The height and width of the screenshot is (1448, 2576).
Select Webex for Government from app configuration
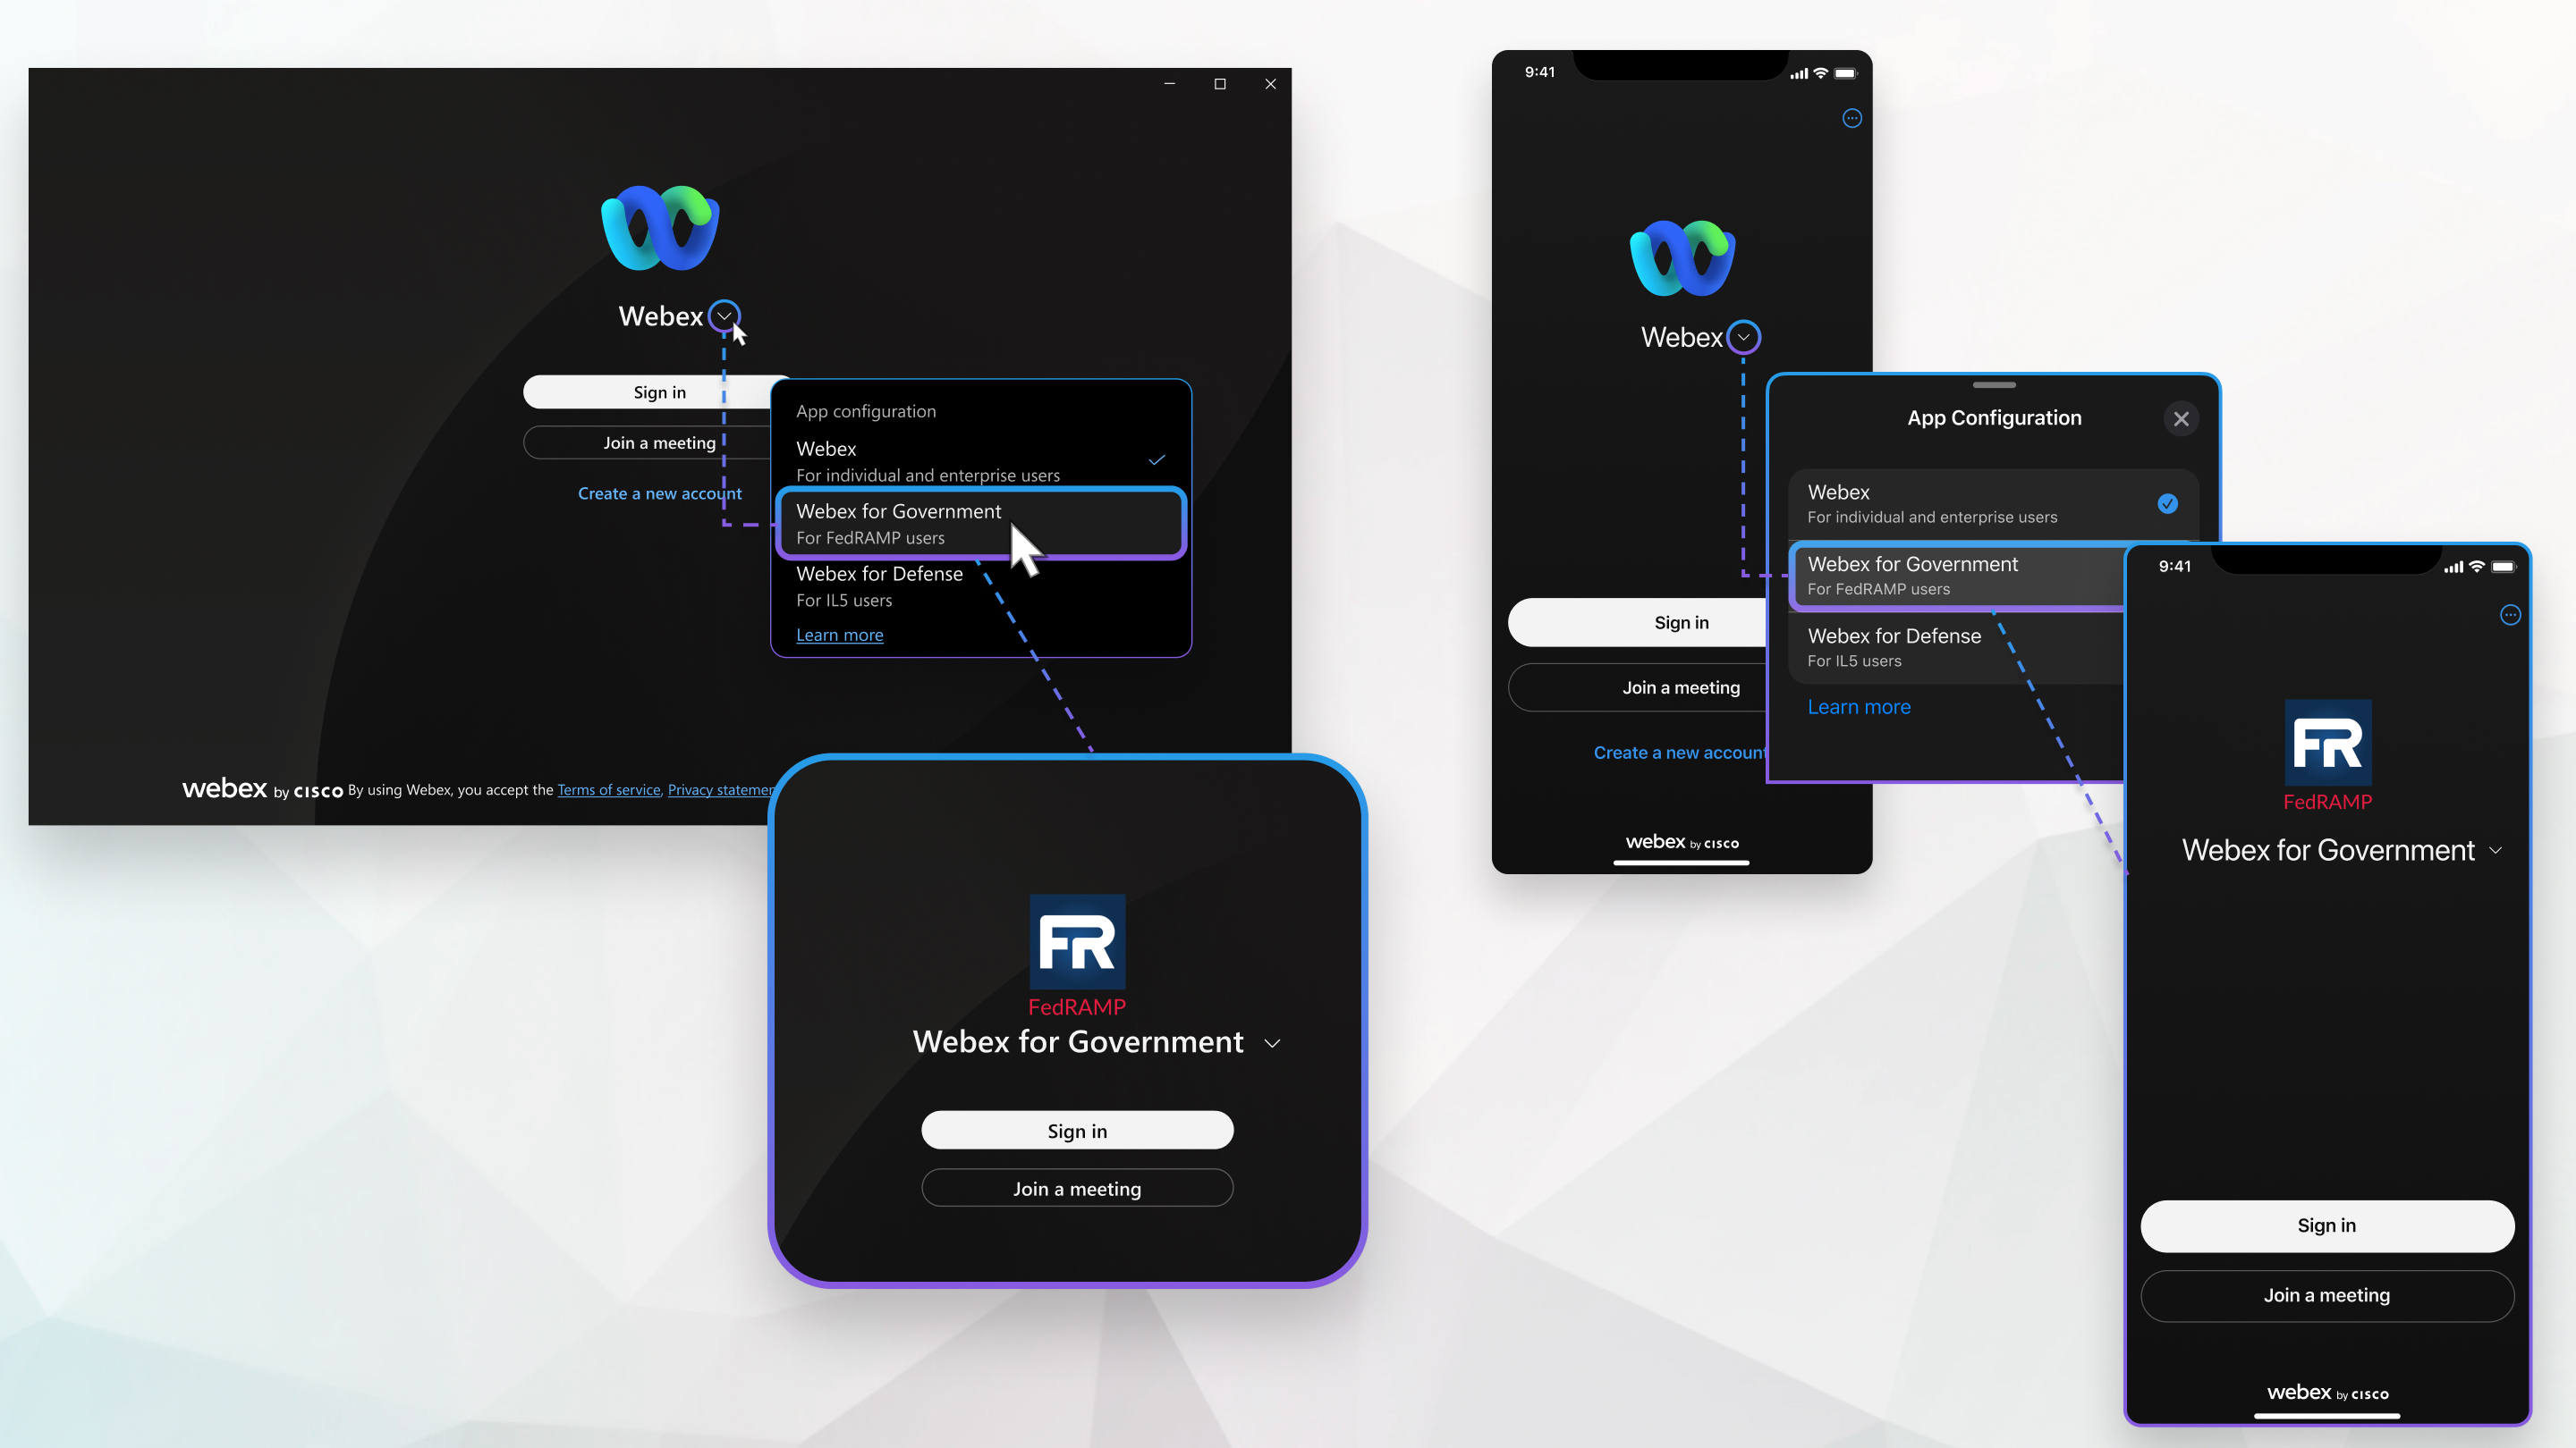980,523
